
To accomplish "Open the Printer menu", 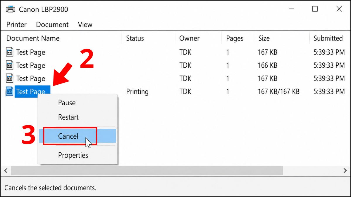I will tap(16, 25).
